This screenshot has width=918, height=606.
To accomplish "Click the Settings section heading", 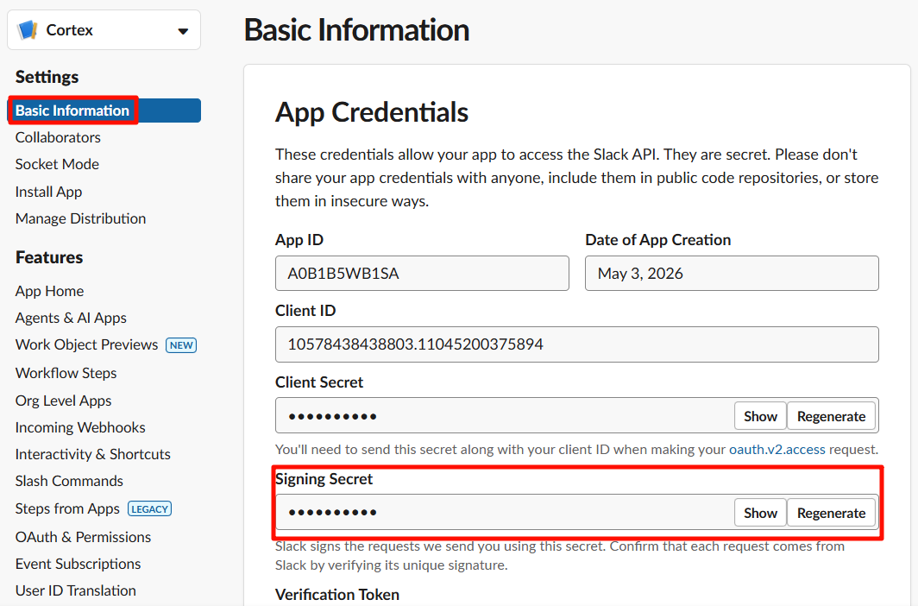I will (47, 78).
